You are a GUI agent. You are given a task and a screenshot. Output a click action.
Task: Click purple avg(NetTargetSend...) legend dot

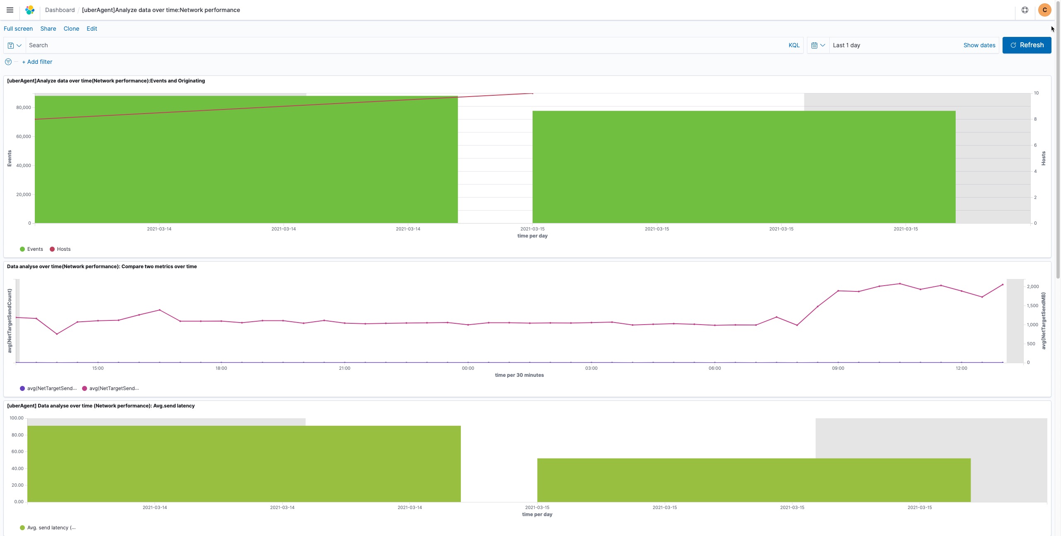pyautogui.click(x=22, y=388)
